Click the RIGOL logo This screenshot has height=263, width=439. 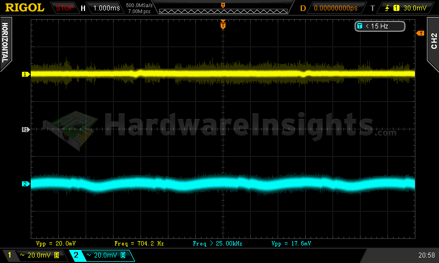click(25, 8)
